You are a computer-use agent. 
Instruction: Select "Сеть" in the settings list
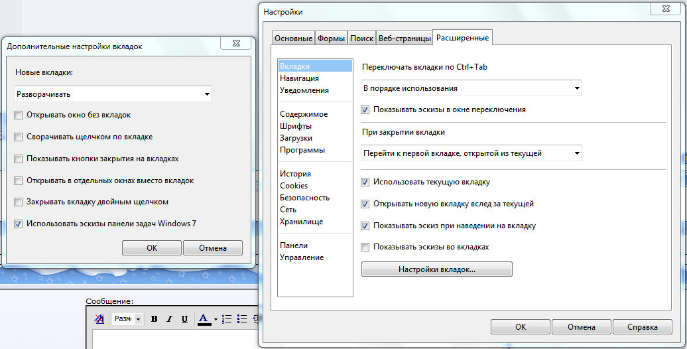coord(315,210)
